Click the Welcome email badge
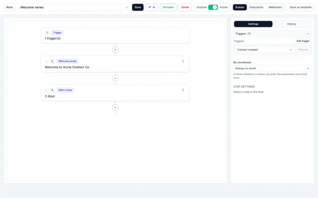Screen dimensions: 318x198 [67, 61]
